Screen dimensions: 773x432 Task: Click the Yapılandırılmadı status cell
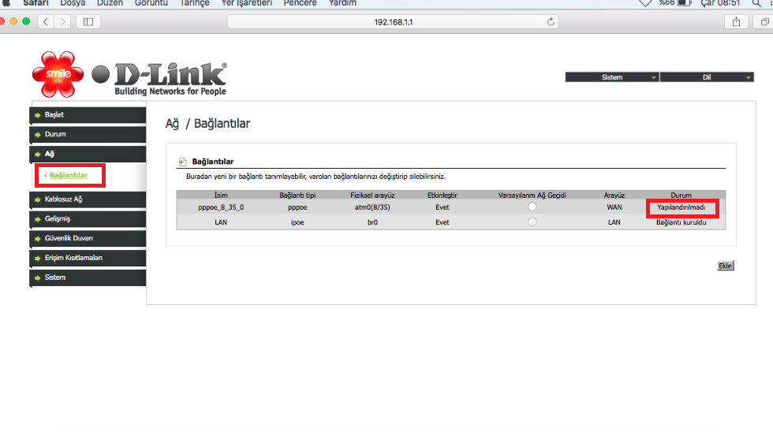(x=681, y=207)
